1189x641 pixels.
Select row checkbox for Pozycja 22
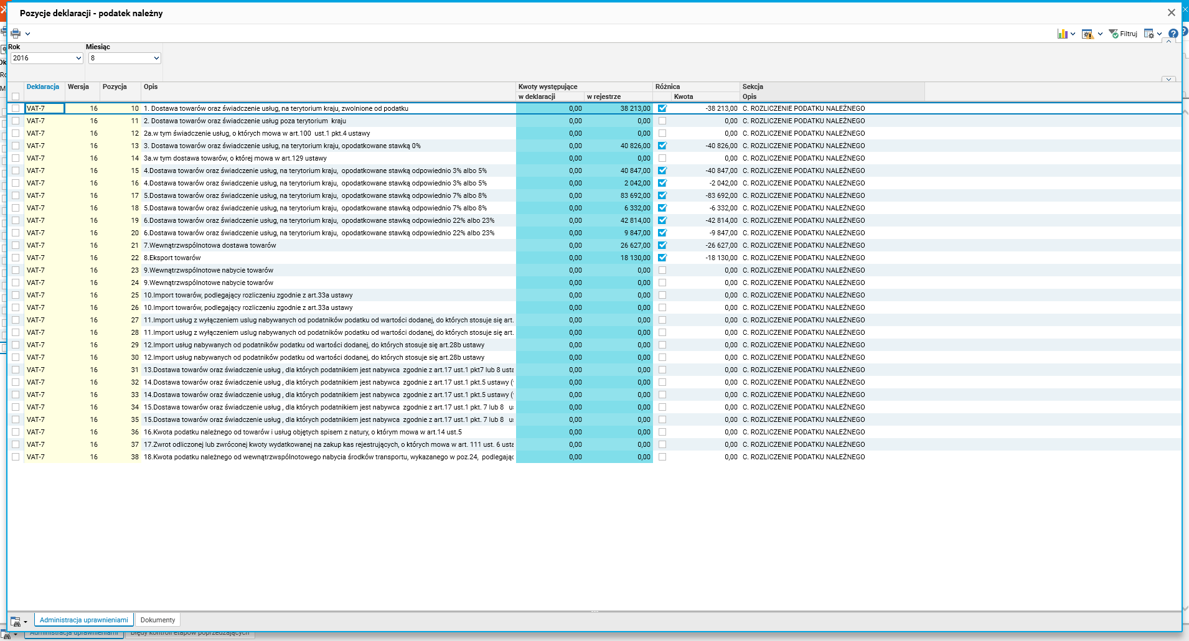[x=16, y=258]
